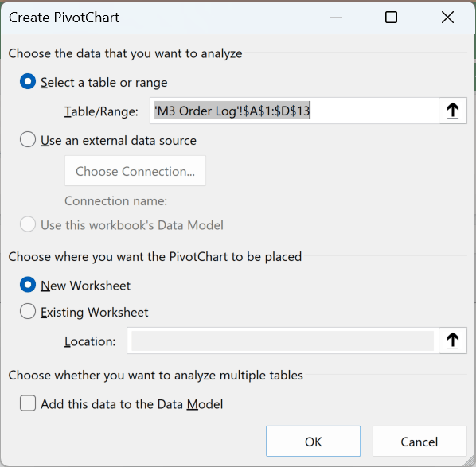Click the Choose Connection... button
Screen dimensions: 476x467
[135, 171]
